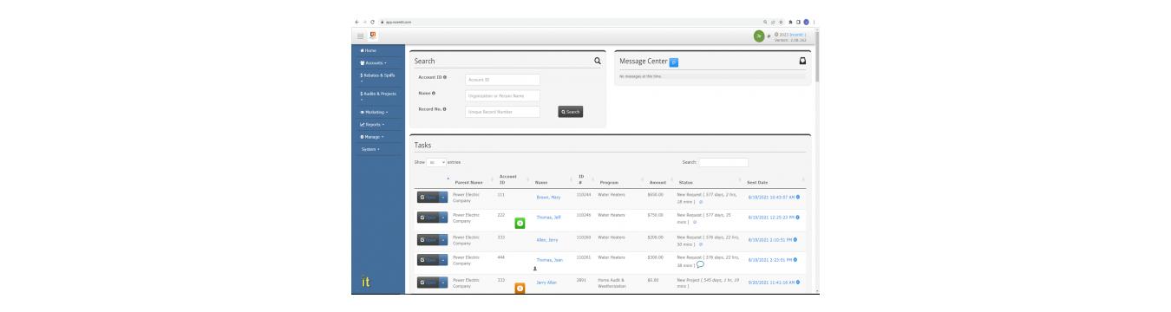
Task: Click green badge icon in Thomas, Jeff row
Action: (520, 223)
